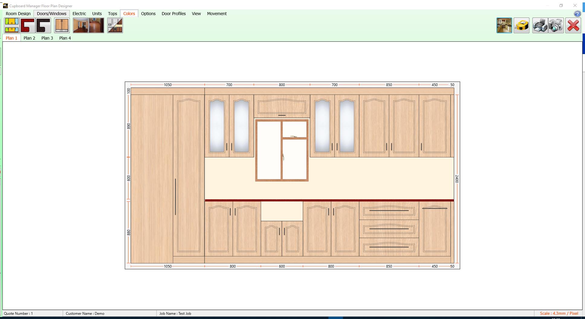Screen dimensions: 585x319
Task: Open the Door Profiles menu
Action: [174, 14]
